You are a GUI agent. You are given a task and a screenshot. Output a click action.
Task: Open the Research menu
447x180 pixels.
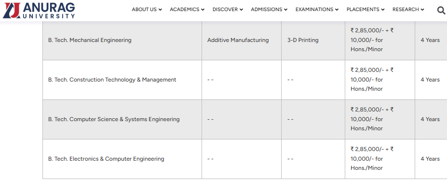coord(408,10)
